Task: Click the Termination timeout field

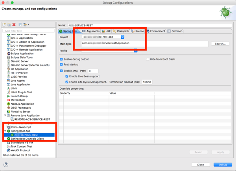Action: [147, 82]
